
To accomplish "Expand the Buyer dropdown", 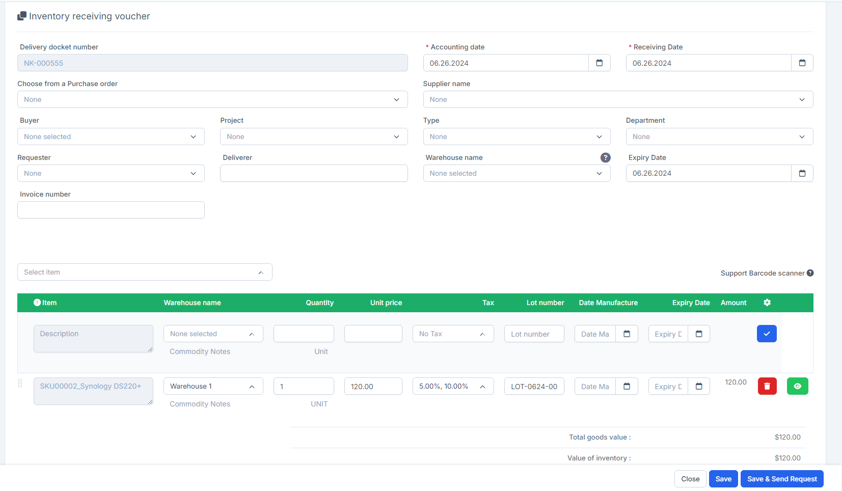I will [x=111, y=137].
